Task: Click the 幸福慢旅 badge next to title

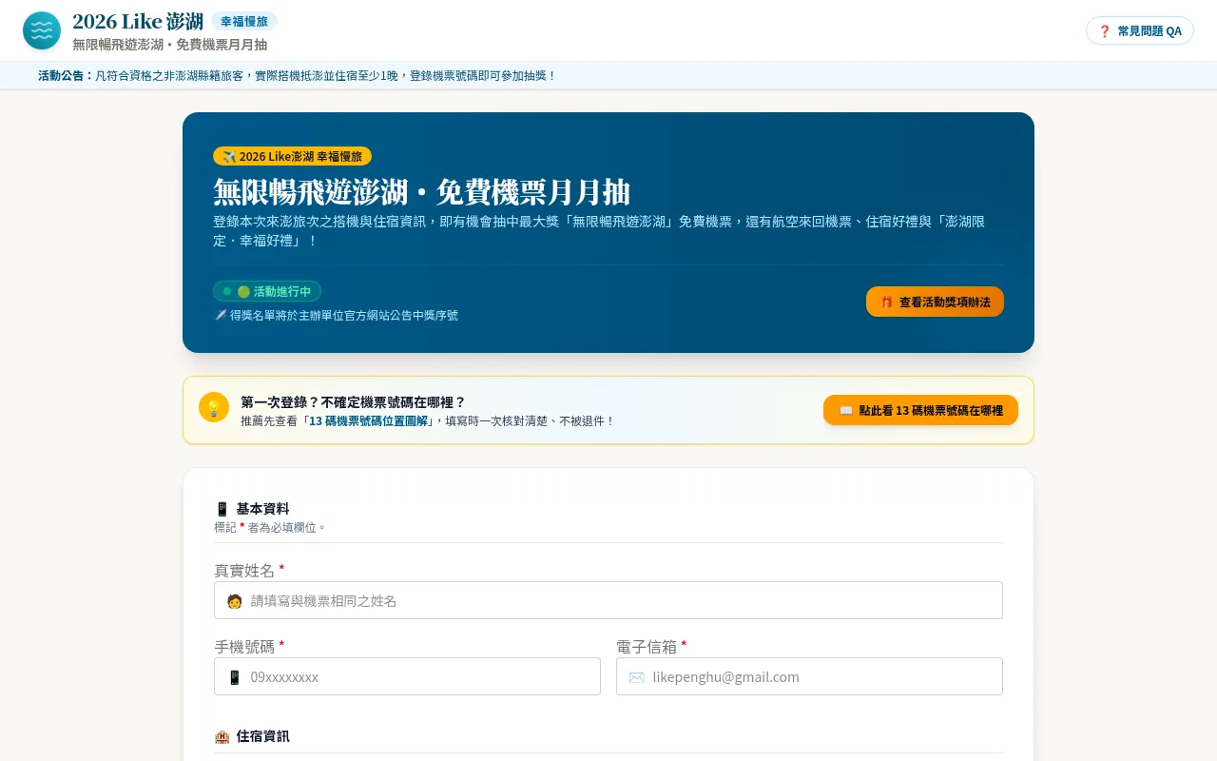Action: (244, 21)
